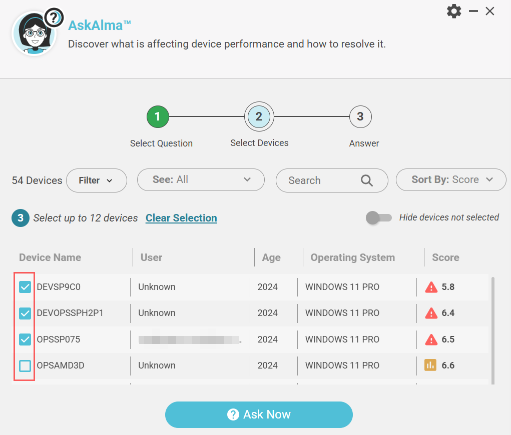Click the Clear Selection link

coord(181,218)
